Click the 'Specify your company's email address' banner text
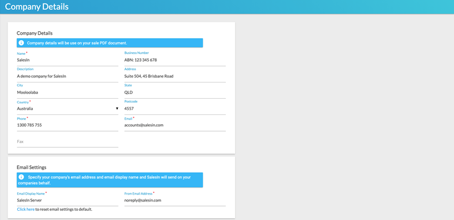Viewport: 454px width, 220px height. point(104,180)
